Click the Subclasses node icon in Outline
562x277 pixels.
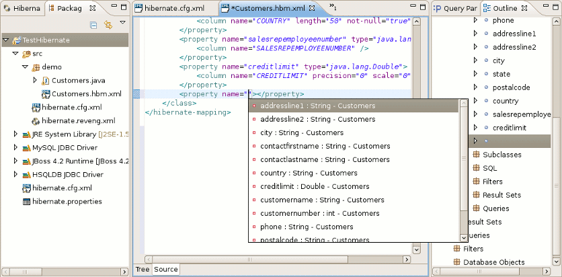coord(476,155)
